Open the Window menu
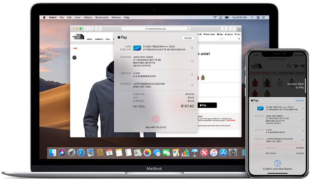This screenshot has height=179, width=312. 116,17
